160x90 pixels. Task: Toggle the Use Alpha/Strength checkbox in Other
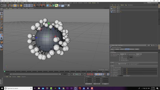coord(122,67)
